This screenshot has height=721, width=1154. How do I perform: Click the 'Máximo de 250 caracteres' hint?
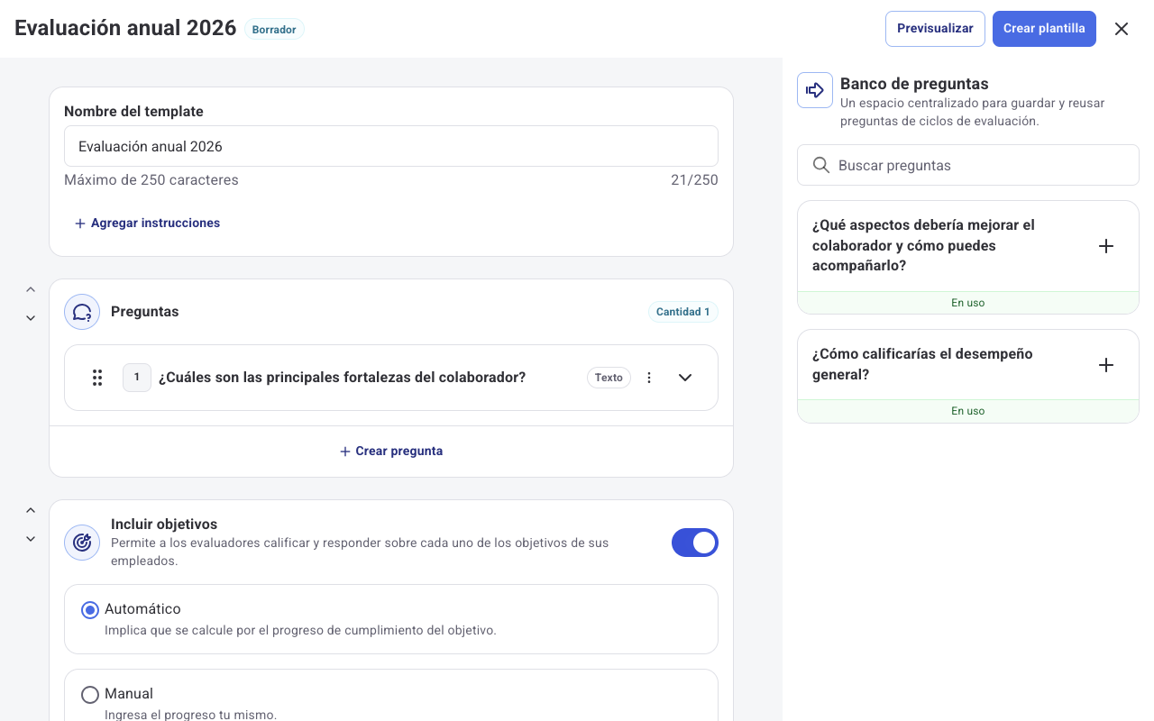(151, 180)
